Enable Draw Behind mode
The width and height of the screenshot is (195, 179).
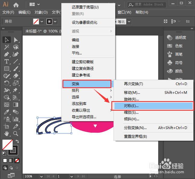11,168
